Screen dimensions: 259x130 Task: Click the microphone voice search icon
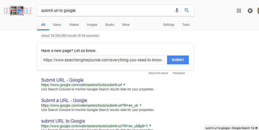(177, 10)
